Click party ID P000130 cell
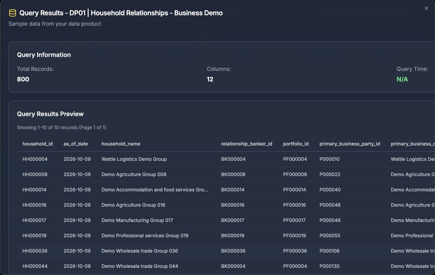The width and height of the screenshot is (435, 275). 330,266
